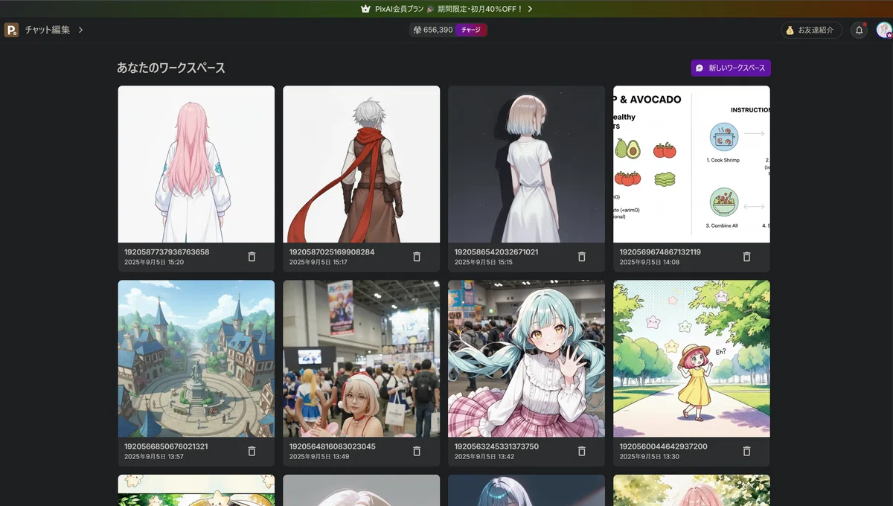Click the credits coin icon beside 656,390
The width and height of the screenshot is (893, 506).
point(417,30)
